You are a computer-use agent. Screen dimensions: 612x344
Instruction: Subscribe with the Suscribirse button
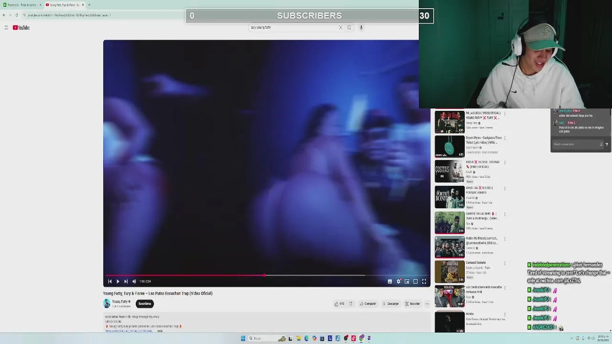(x=144, y=303)
